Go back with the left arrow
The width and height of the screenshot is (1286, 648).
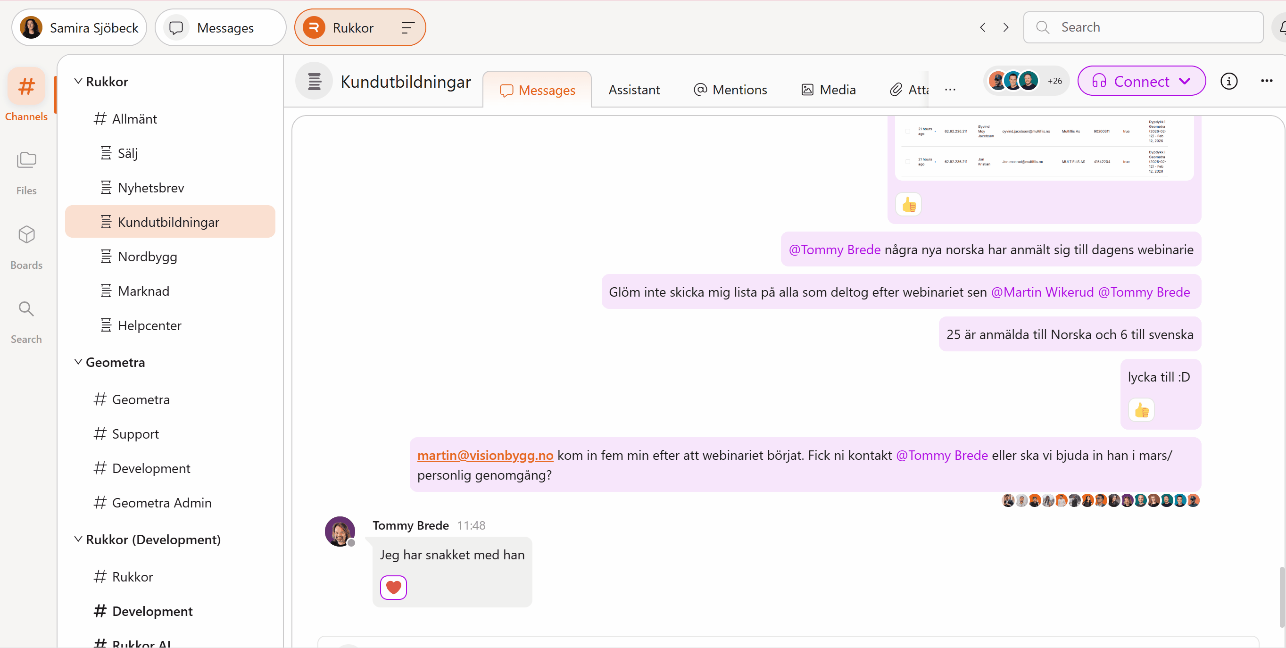982,27
